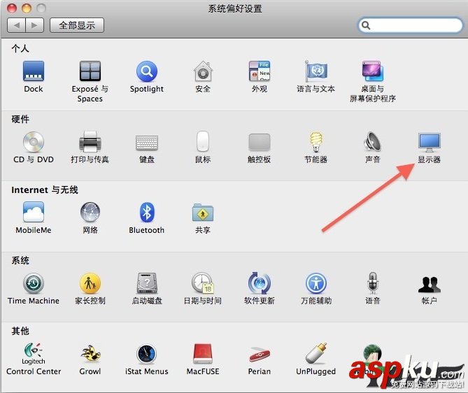Click the 全部显示 (Show All) button
This screenshot has height=393, width=468.
77,25
